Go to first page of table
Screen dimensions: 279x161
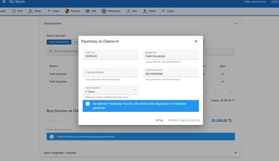click(x=206, y=91)
